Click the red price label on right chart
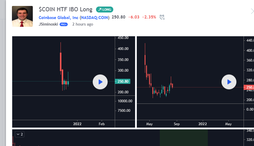Viewport: 254px width, 146px height. point(249,87)
